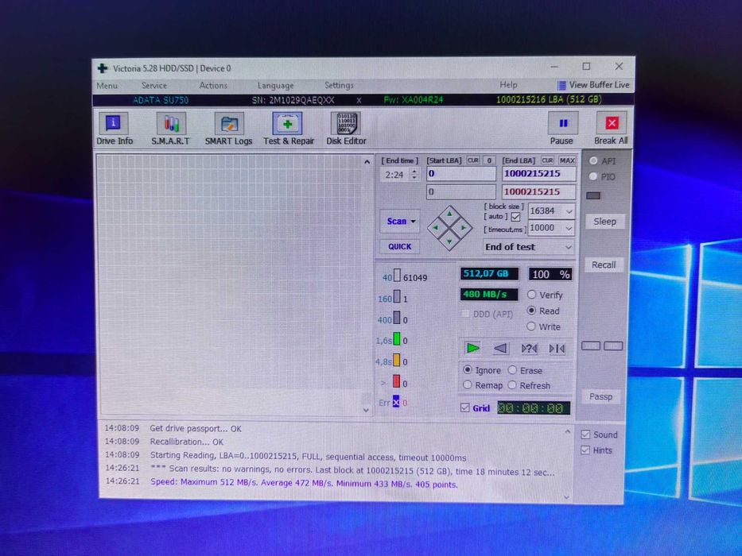Click the Passp button
Viewport: 742px width, 556px height.
pyautogui.click(x=601, y=396)
